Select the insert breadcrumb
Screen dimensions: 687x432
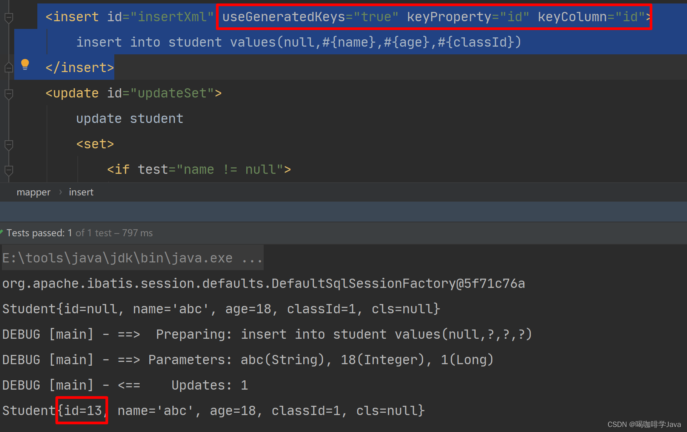tap(81, 192)
